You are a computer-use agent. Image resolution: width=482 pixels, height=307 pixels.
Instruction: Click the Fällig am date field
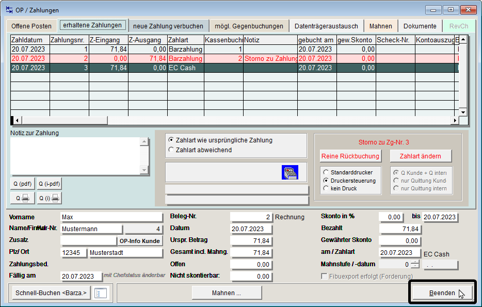click(x=81, y=276)
